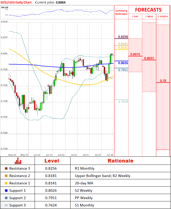This screenshot has height=209, width=171.
Task: Click the Support 1 blue color swatch
Action: 6,190
